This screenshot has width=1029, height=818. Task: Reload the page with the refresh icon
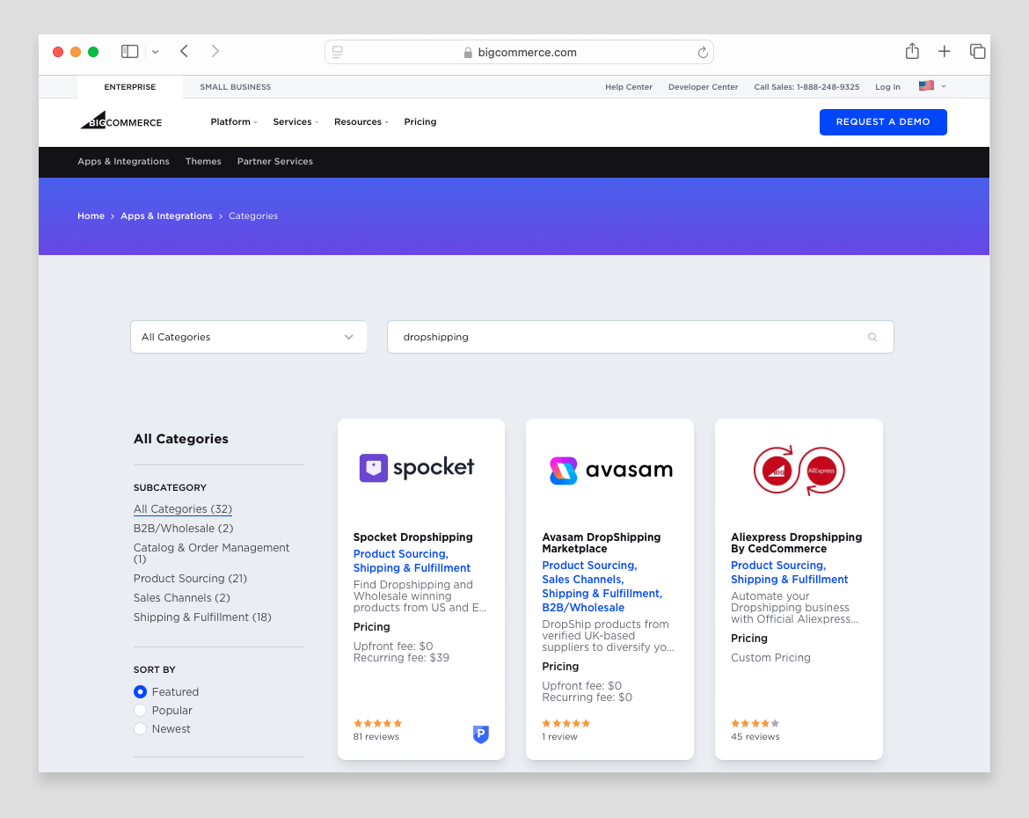702,53
